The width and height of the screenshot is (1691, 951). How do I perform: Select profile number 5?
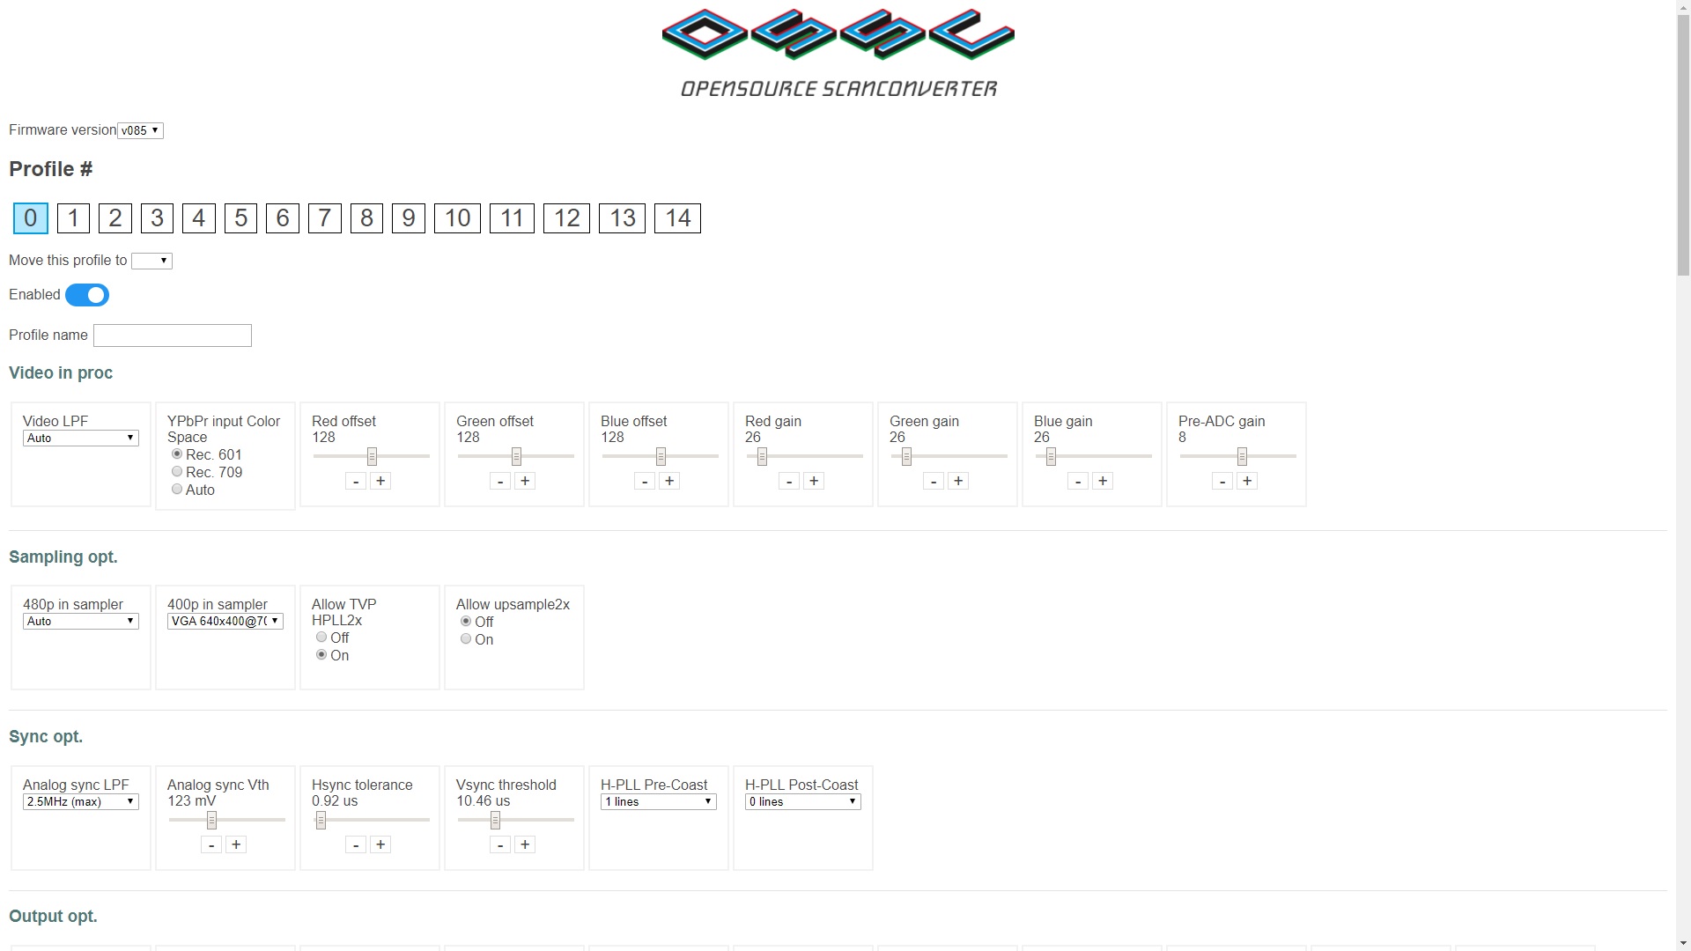coord(240,218)
